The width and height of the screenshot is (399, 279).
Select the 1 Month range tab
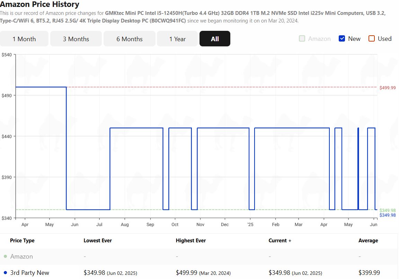[x=24, y=39]
